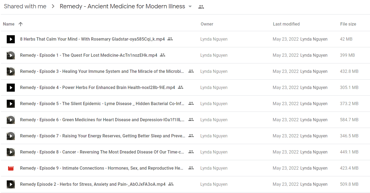The image size is (370, 193).
Task: Reverse sort using the Name arrow
Action: pyautogui.click(x=20, y=24)
